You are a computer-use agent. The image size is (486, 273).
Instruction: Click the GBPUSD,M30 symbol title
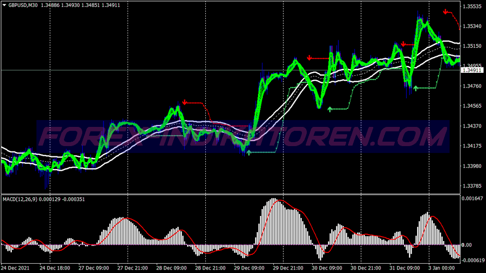pos(23,5)
